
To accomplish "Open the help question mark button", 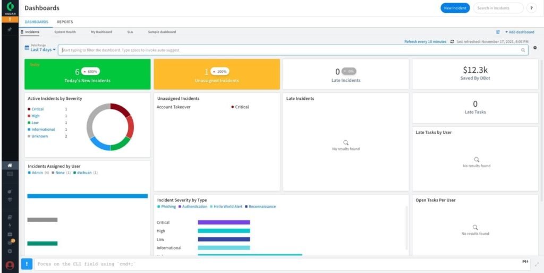I will coord(531,8).
